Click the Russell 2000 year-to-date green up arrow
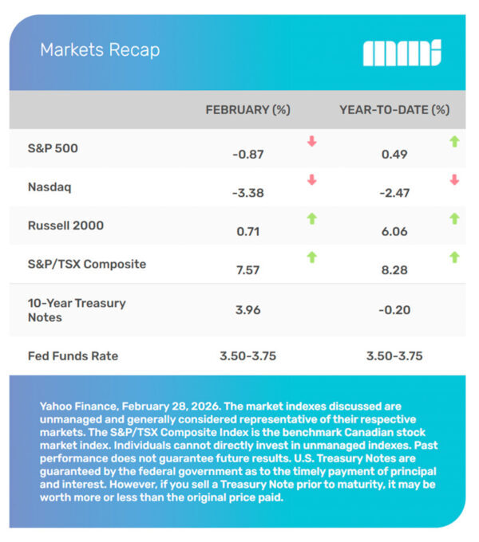 454,218
